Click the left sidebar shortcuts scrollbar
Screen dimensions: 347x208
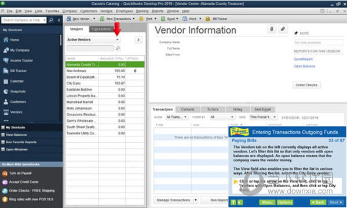coord(61,40)
